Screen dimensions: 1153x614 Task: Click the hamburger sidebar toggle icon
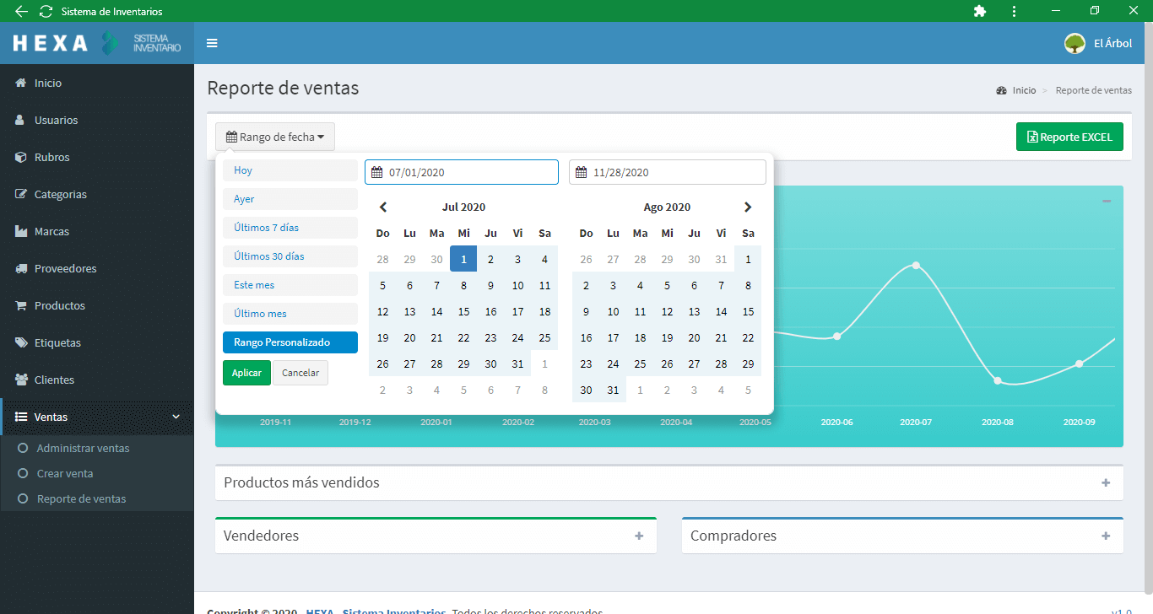pyautogui.click(x=212, y=43)
